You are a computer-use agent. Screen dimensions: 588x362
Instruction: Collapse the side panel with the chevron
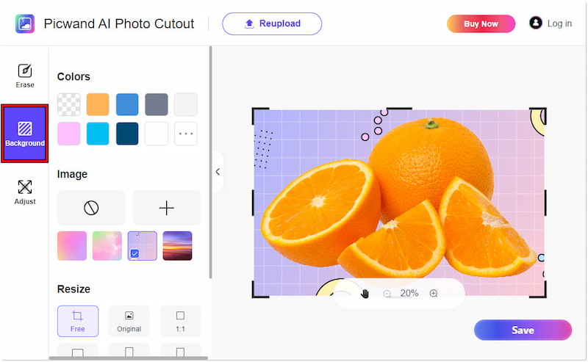(x=218, y=172)
